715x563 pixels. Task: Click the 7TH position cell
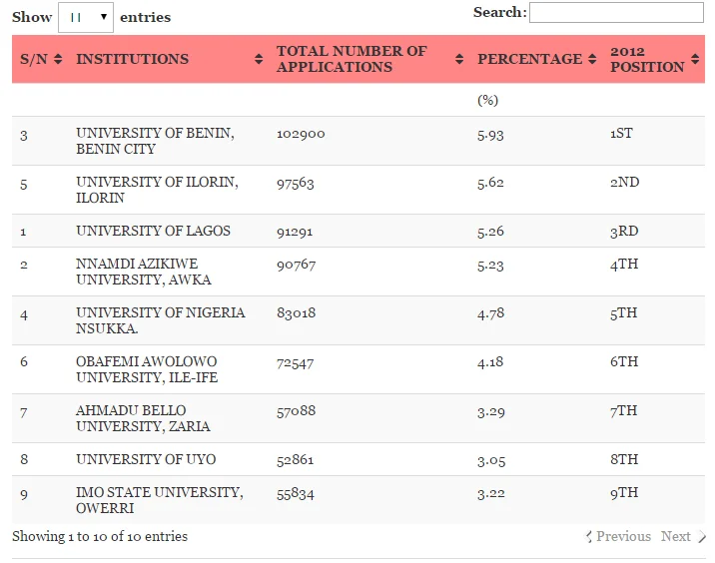(623, 410)
